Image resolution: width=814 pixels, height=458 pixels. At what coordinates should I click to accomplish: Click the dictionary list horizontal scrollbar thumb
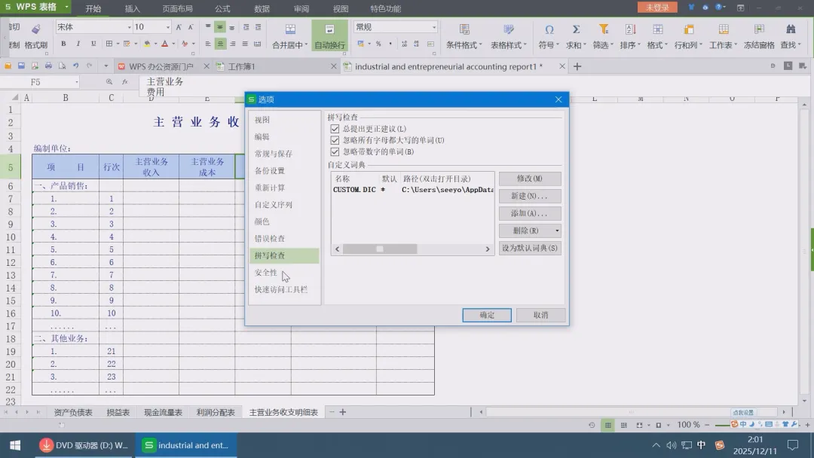380,249
